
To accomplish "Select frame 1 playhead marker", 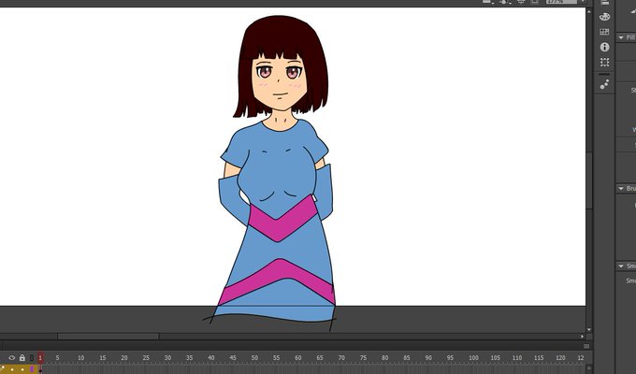I will [x=40, y=357].
